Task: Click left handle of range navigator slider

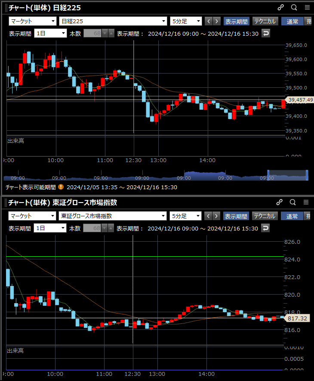Action: point(268,175)
